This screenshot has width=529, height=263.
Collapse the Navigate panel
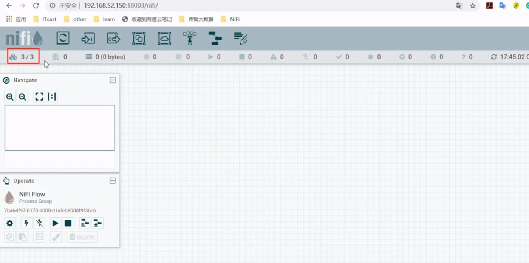(112, 80)
